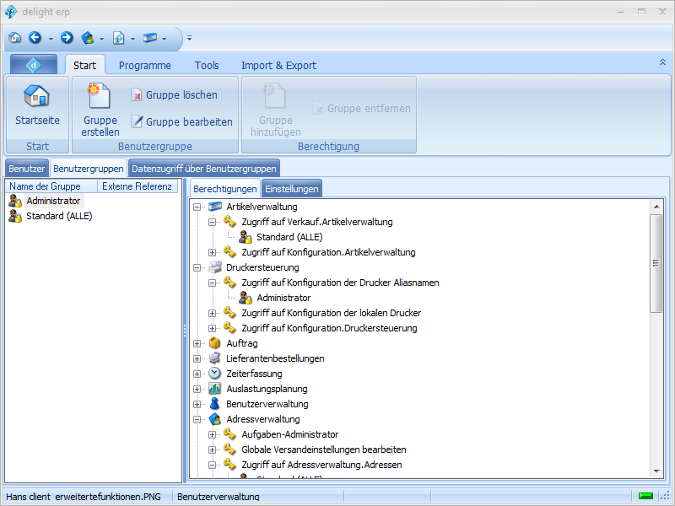Click Gruppe bearbeiten button
Image resolution: width=675 pixels, height=506 pixels.
[181, 121]
